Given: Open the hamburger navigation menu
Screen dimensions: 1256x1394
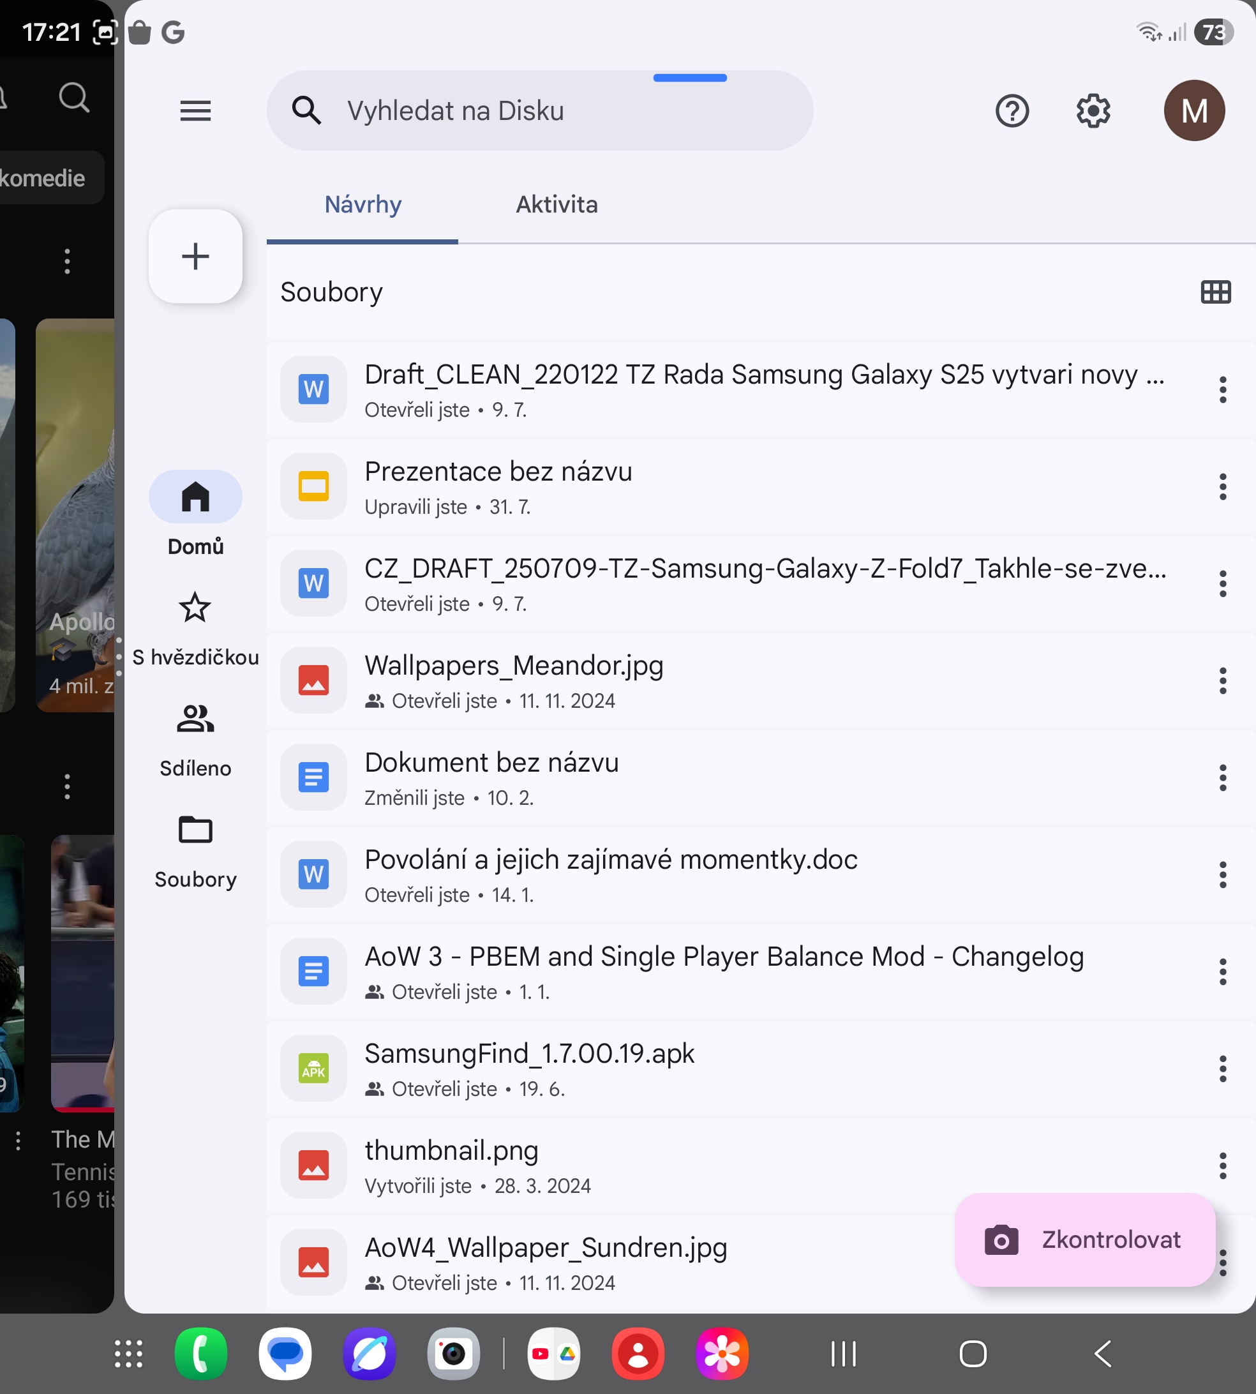Looking at the screenshot, I should pos(195,110).
